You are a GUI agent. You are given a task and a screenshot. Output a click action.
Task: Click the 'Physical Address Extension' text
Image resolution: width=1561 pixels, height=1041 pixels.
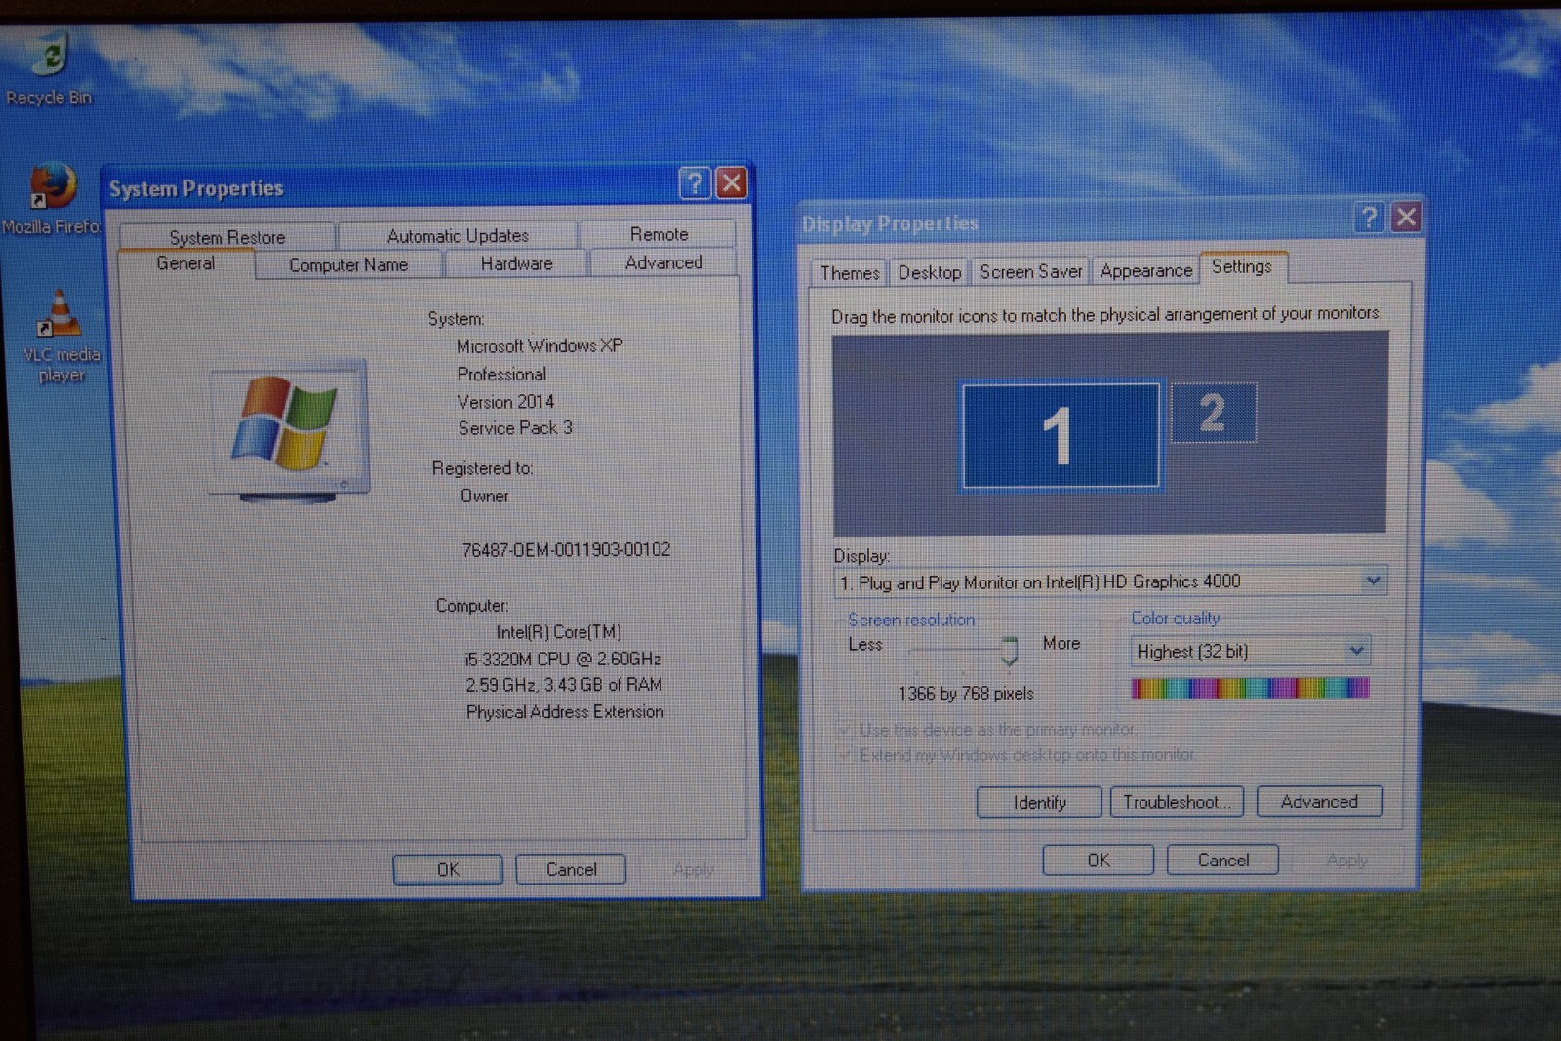565,712
